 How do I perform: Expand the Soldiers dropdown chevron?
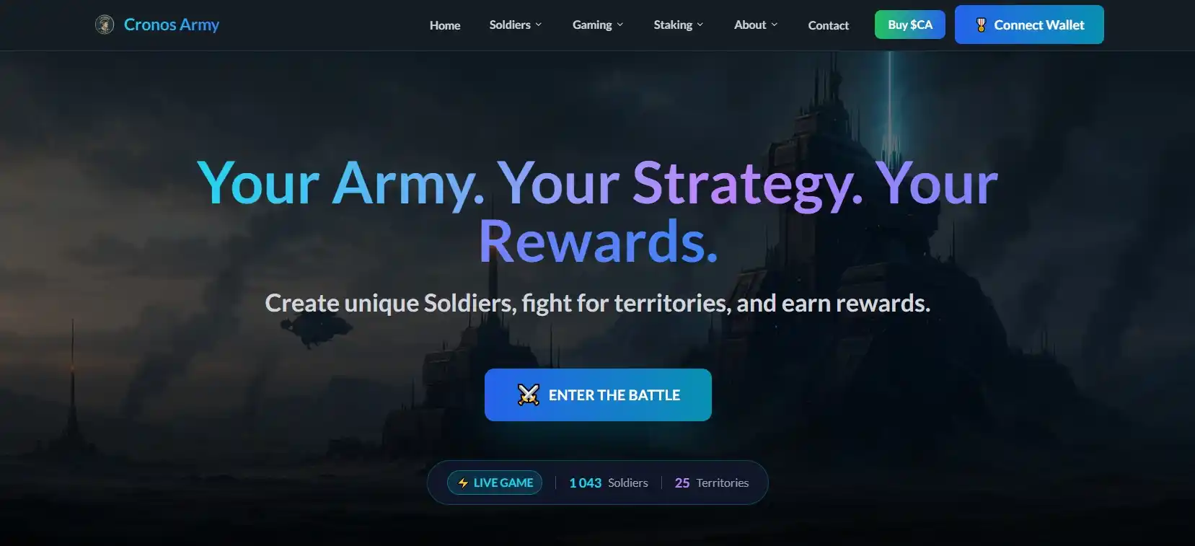[x=538, y=25]
